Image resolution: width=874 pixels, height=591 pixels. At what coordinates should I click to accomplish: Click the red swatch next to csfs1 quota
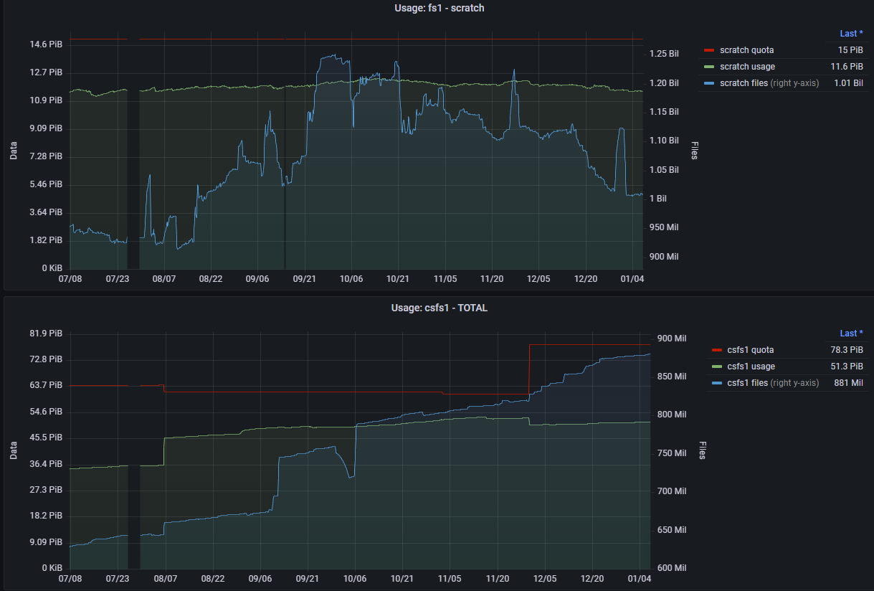716,350
